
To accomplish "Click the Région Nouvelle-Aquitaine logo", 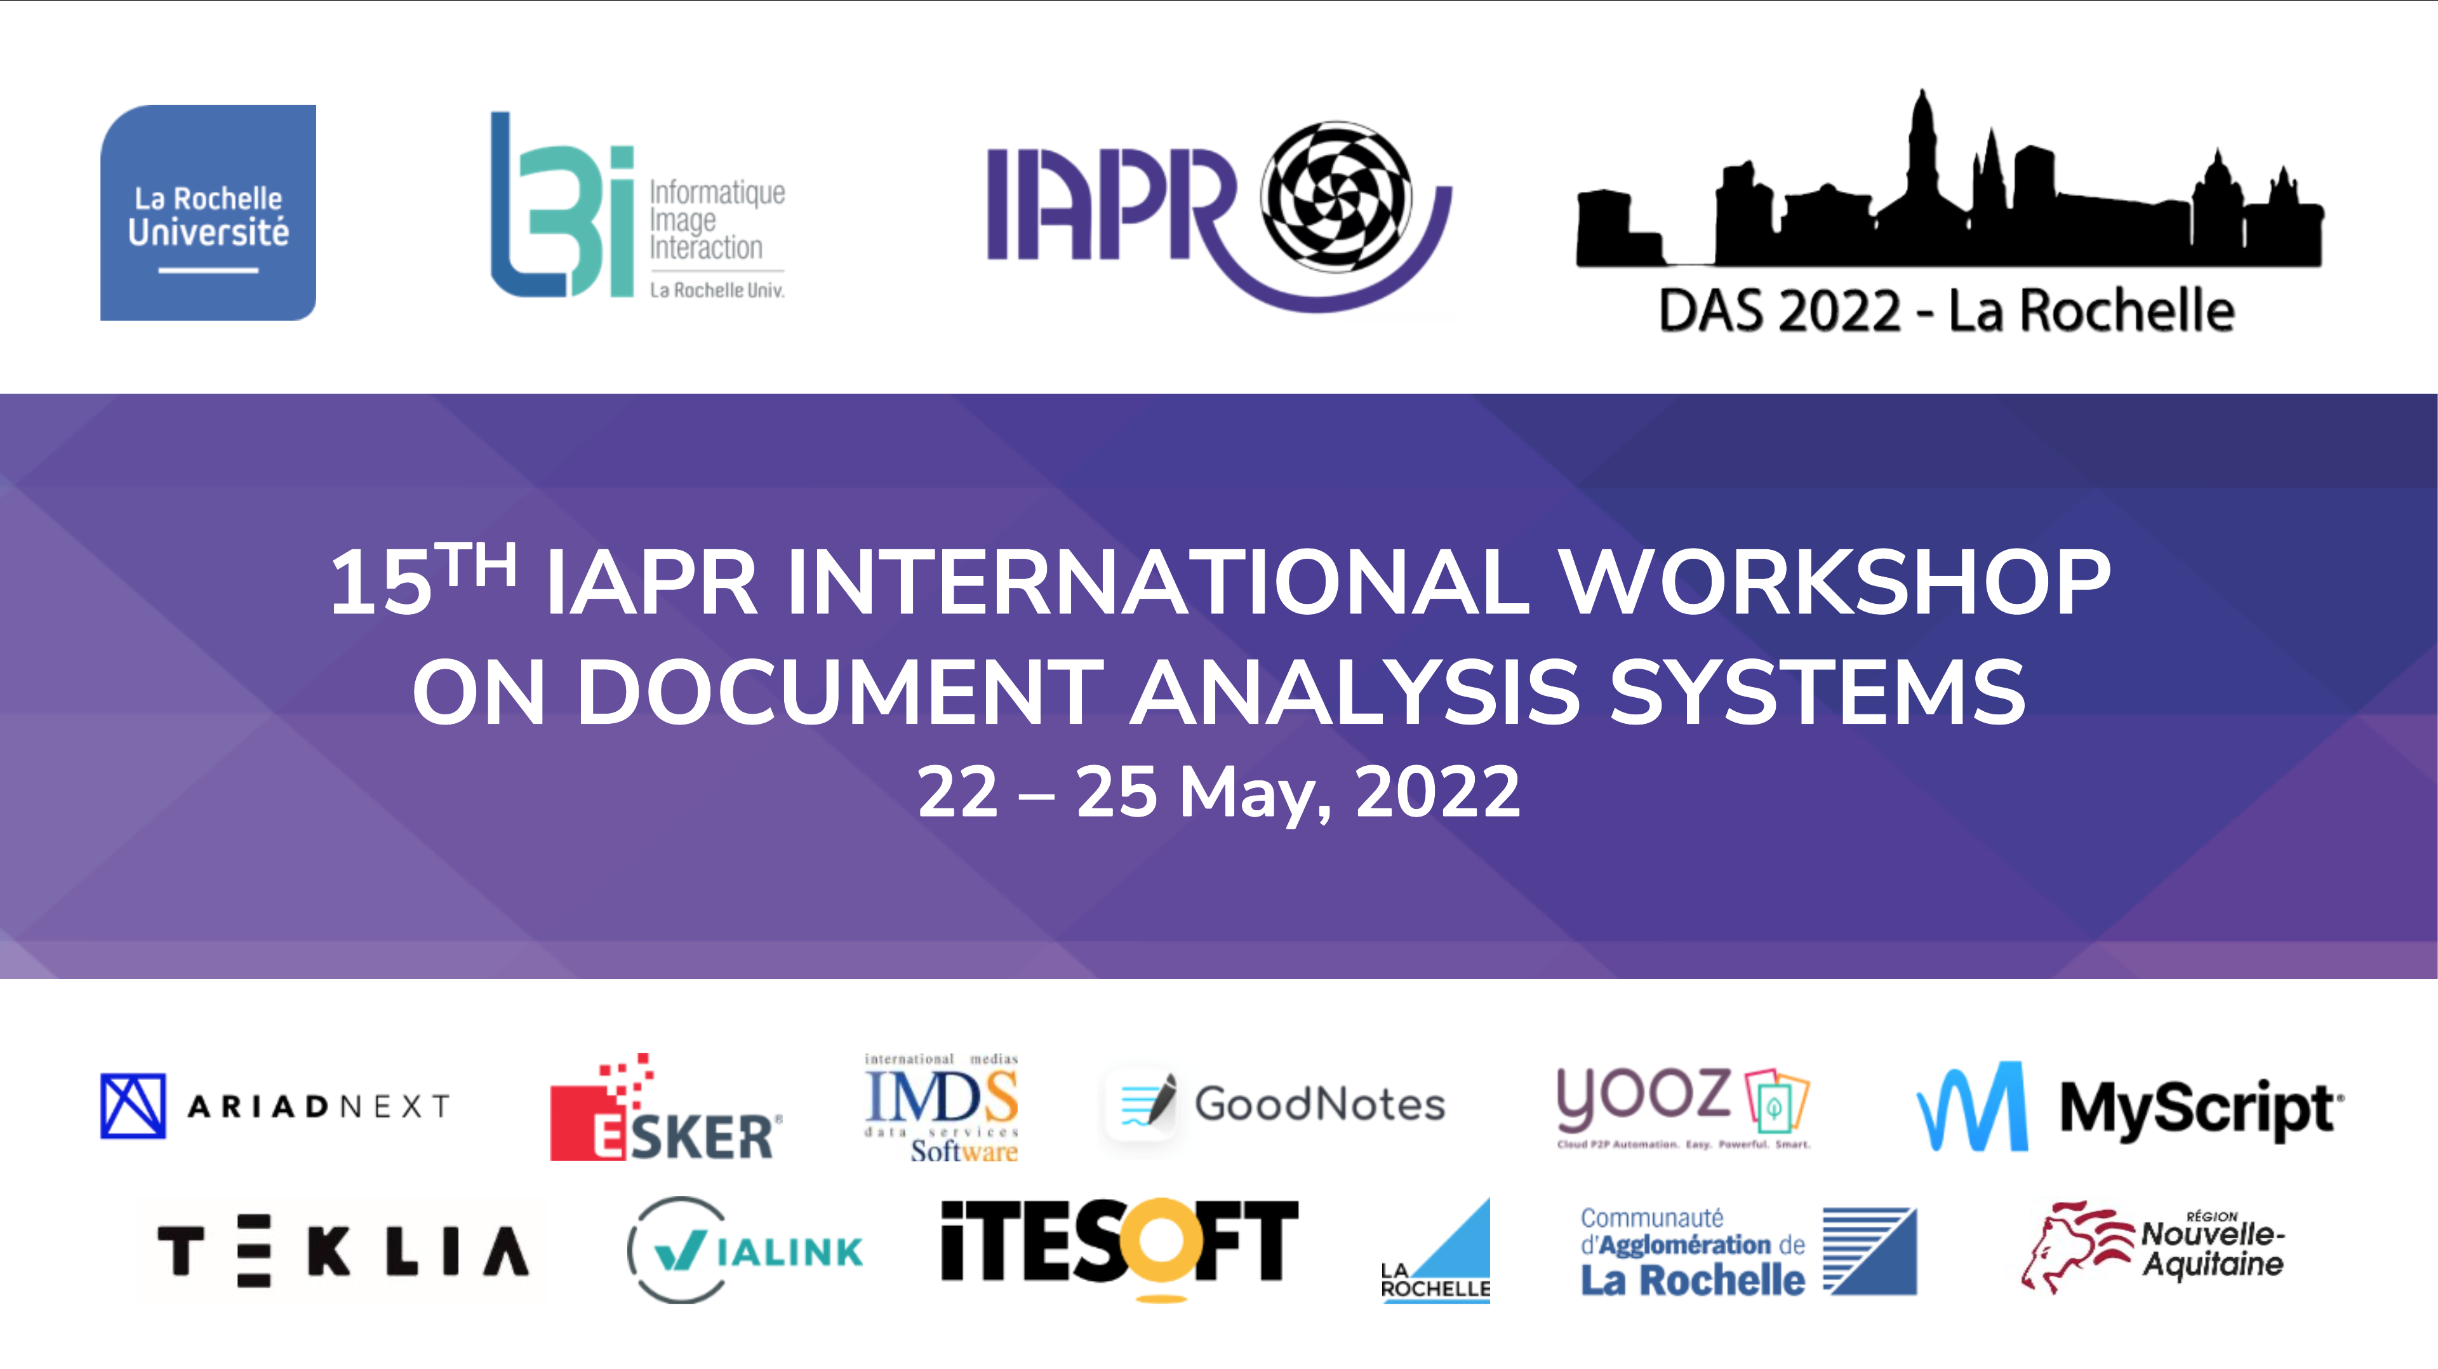I will 2153,1248.
